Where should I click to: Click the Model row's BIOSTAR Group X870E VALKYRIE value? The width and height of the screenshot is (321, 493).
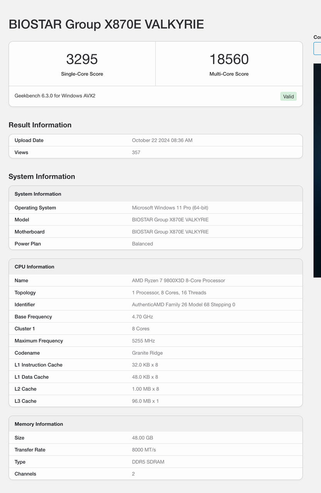pyautogui.click(x=170, y=220)
